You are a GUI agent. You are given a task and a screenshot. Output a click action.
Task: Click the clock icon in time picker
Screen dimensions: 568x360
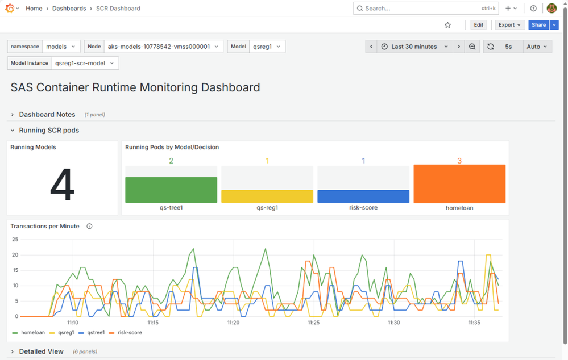pos(384,47)
